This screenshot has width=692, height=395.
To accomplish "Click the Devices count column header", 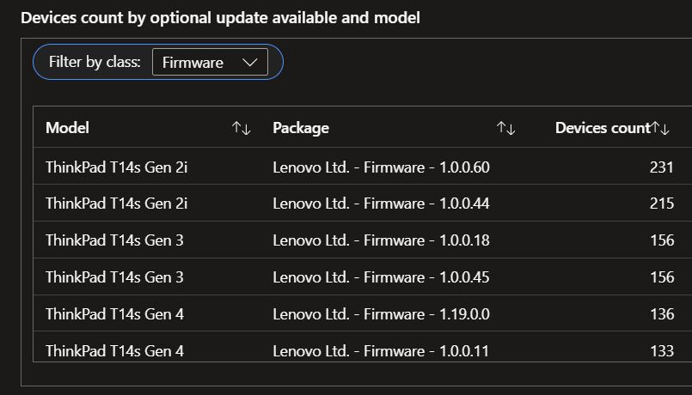I will pyautogui.click(x=603, y=128).
